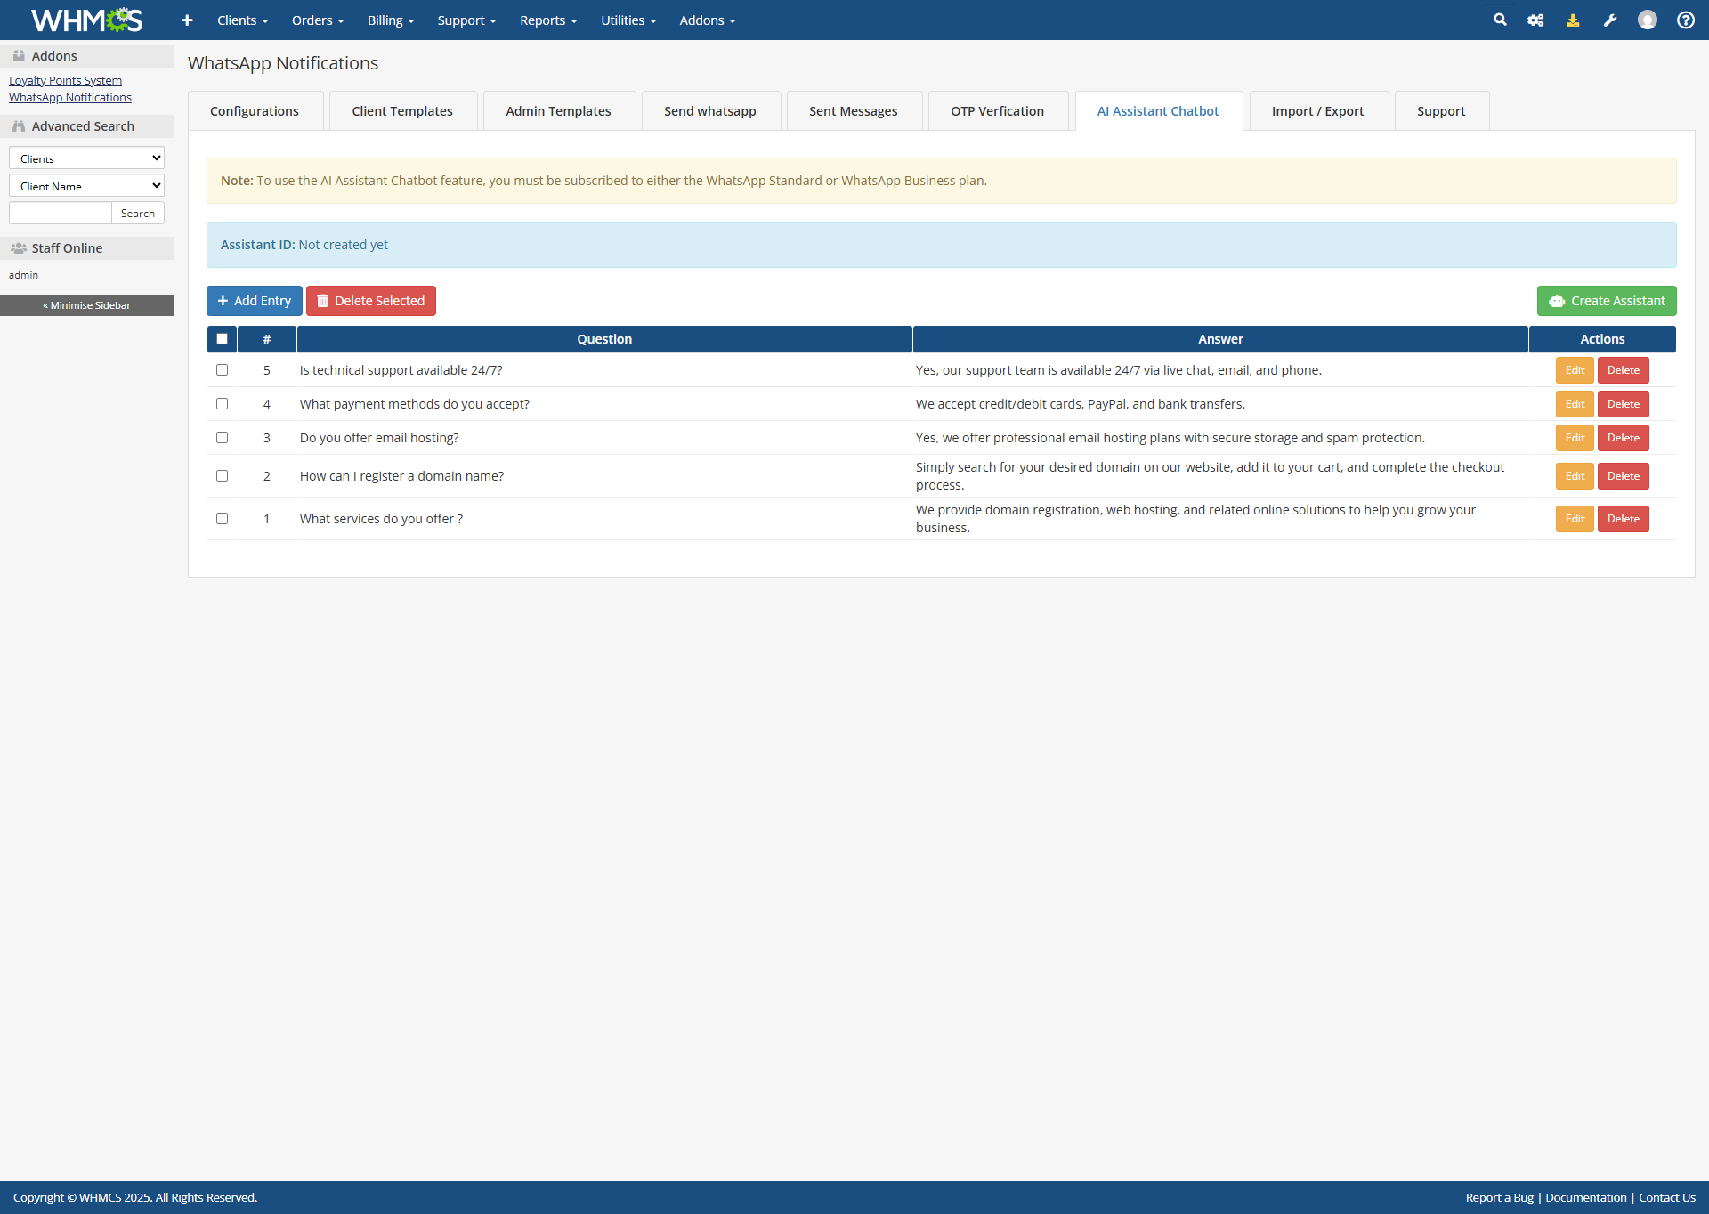Click the WHMCS logo
This screenshot has width=1709, height=1214.
click(x=86, y=20)
